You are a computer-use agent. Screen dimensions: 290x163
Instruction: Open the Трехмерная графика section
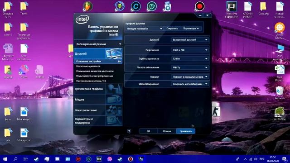tap(98, 89)
